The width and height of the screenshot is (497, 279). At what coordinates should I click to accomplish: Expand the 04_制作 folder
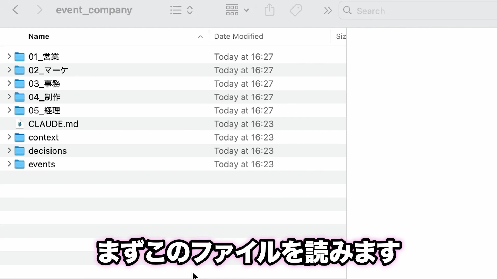tap(9, 97)
